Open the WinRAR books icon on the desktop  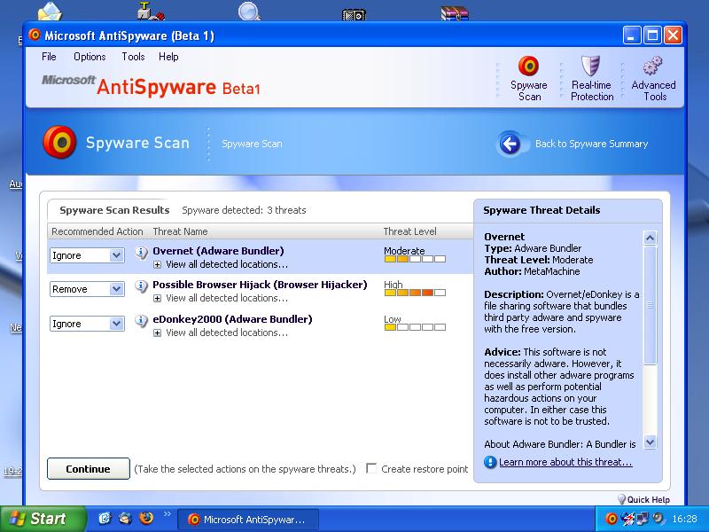click(x=455, y=12)
